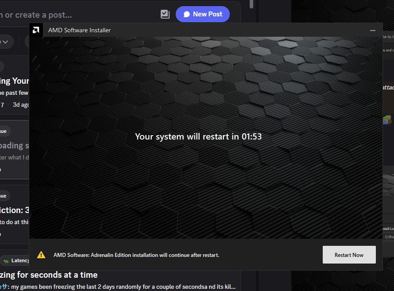The width and height of the screenshot is (394, 291).
Task: Click the restart countdown message text
Action: [198, 136]
